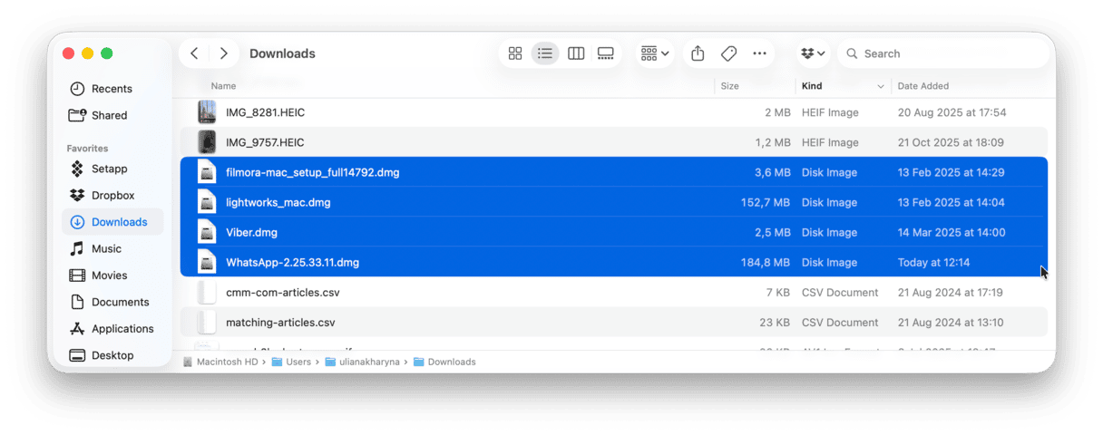Open Applications in the sidebar

(x=122, y=329)
